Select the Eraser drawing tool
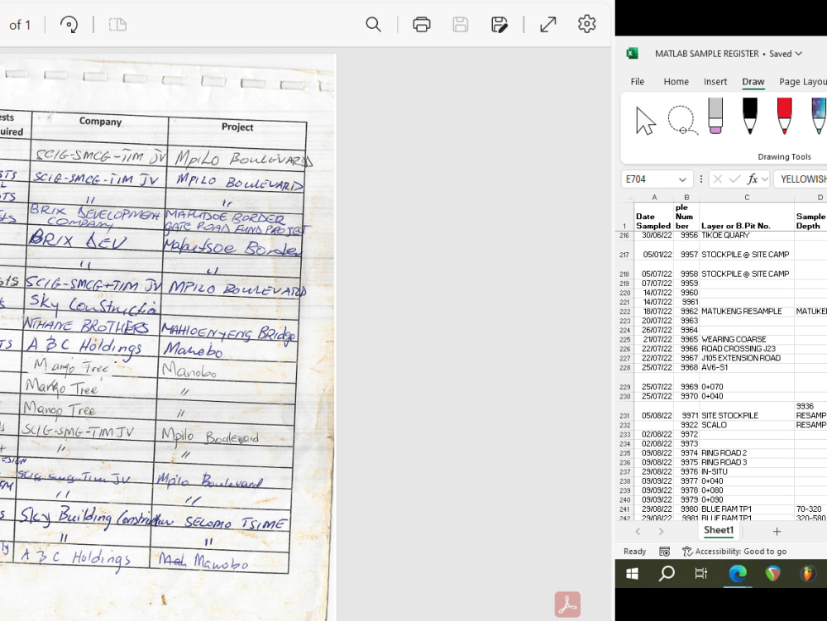This screenshot has height=621, width=827. coord(715,116)
